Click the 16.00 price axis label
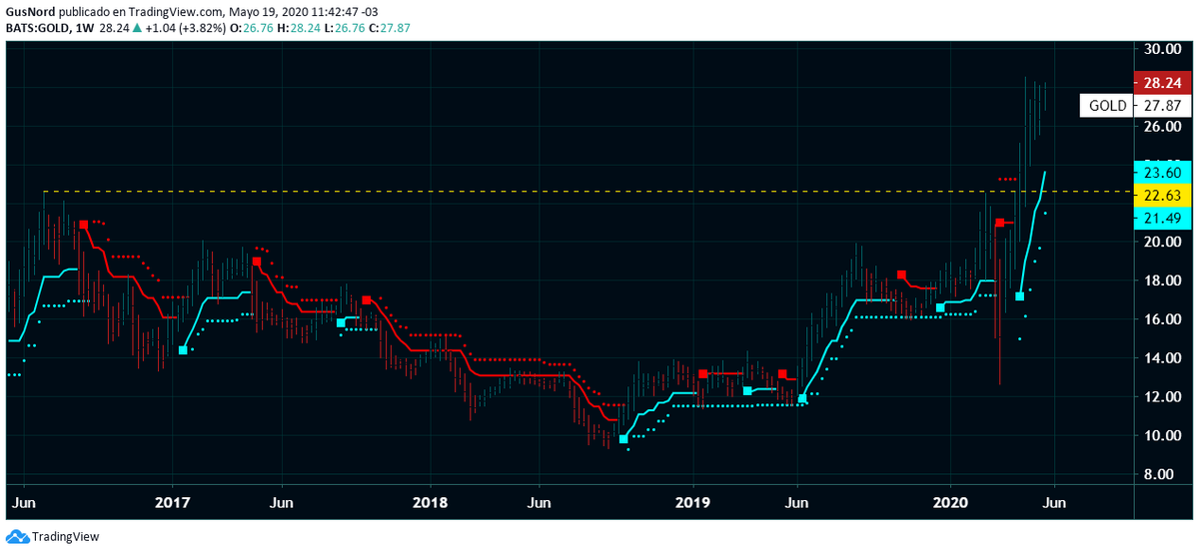 (x=1162, y=320)
